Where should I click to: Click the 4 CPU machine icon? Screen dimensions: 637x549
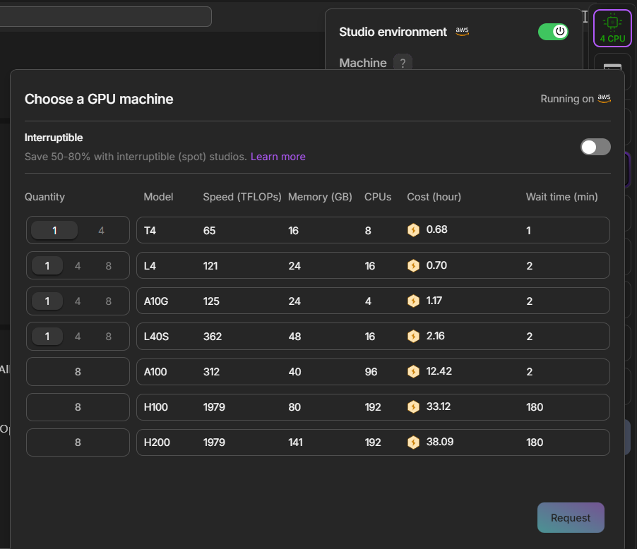[612, 28]
